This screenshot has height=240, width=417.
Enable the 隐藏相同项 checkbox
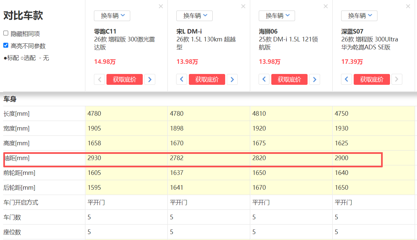tap(6, 33)
